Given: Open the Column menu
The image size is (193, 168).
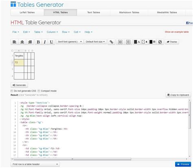Looking at the screenshot, I should click(52, 32).
